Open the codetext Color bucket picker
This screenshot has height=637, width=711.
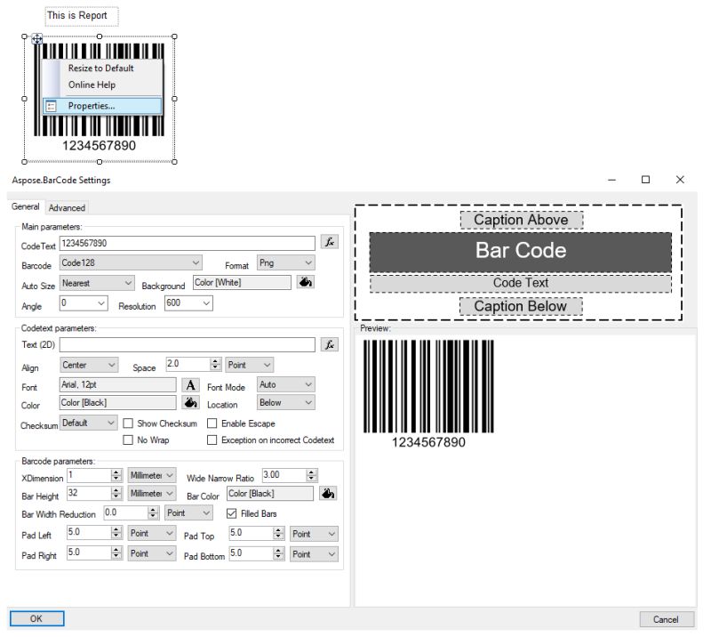(x=190, y=403)
